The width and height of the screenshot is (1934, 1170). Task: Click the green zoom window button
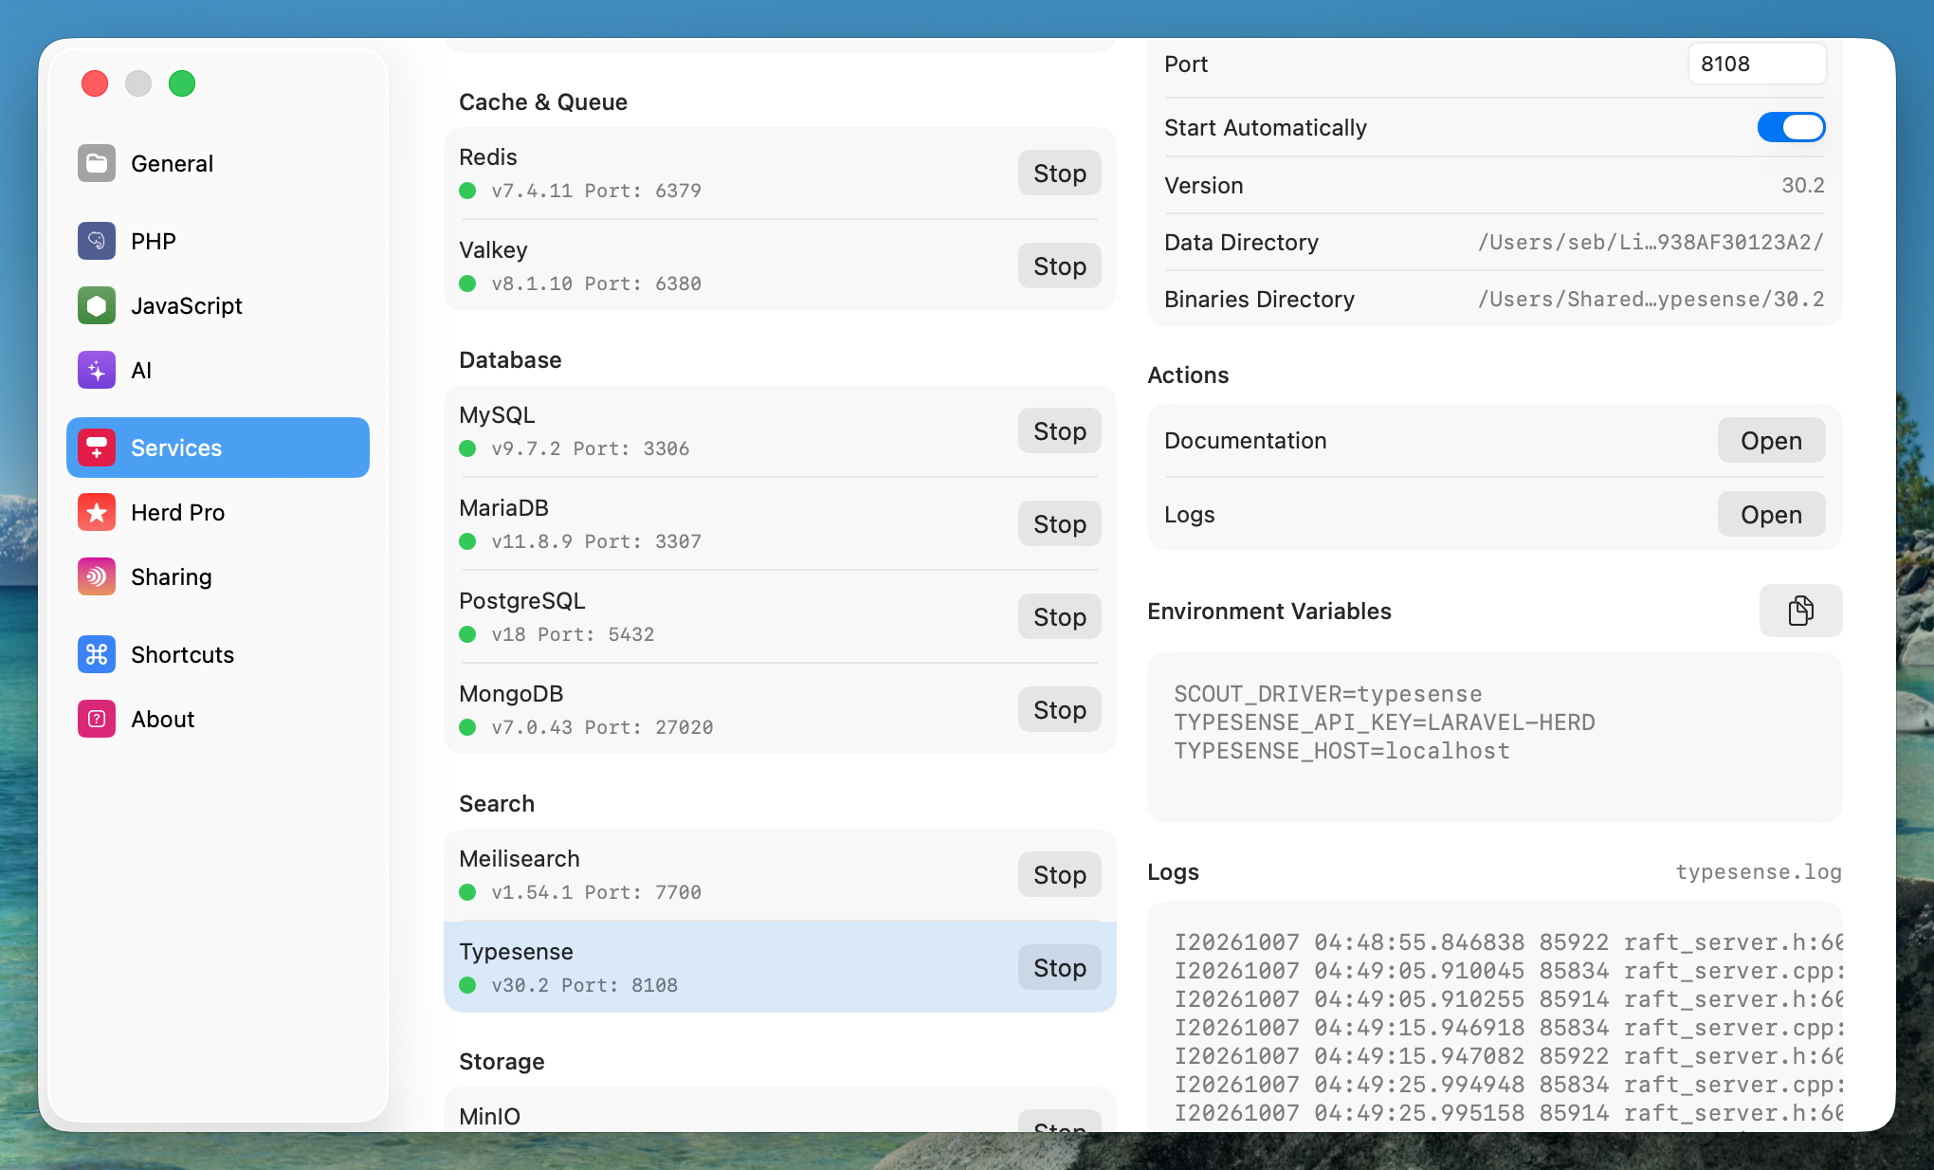(x=182, y=83)
